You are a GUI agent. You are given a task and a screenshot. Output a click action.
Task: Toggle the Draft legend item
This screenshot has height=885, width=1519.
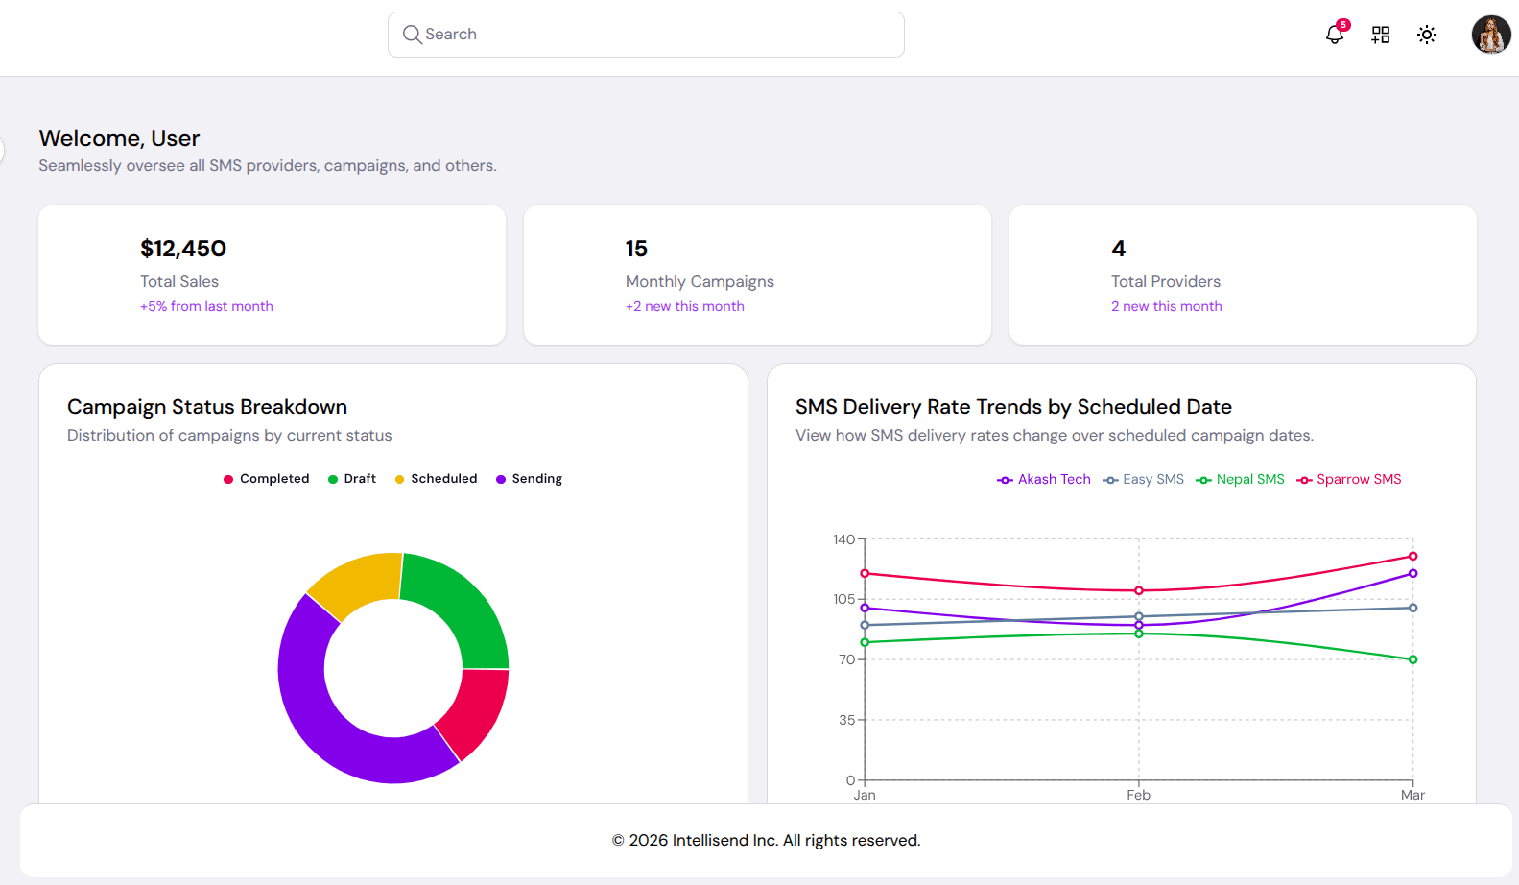[x=351, y=479]
